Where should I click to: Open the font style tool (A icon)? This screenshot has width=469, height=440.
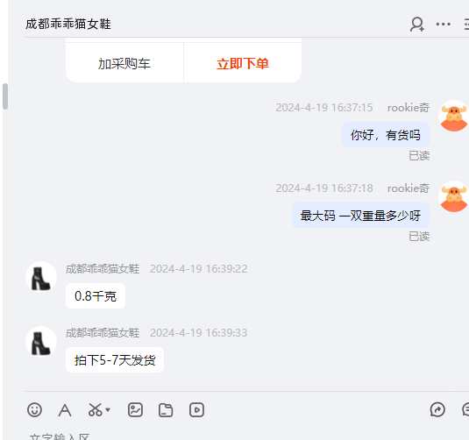coord(65,410)
